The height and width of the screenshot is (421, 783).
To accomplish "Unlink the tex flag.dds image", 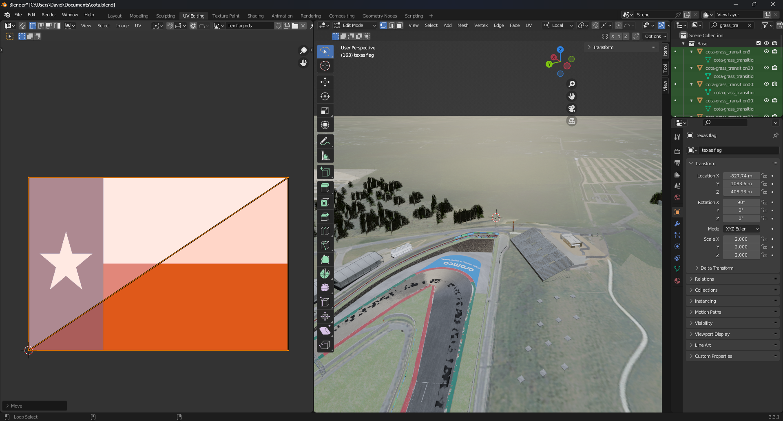I will [303, 26].
